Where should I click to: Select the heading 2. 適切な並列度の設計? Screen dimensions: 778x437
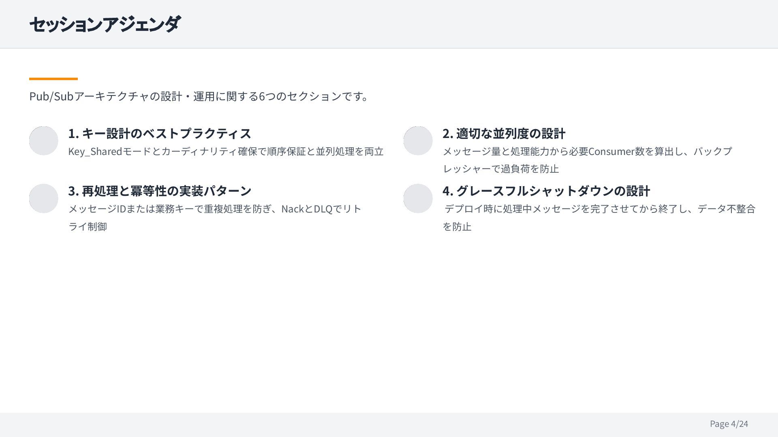coord(504,134)
